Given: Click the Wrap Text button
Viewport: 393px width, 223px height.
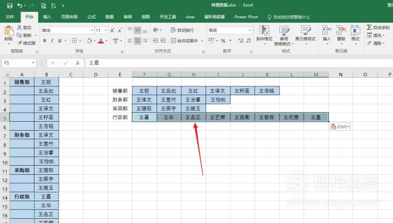Looking at the screenshot, I should [x=182, y=30].
